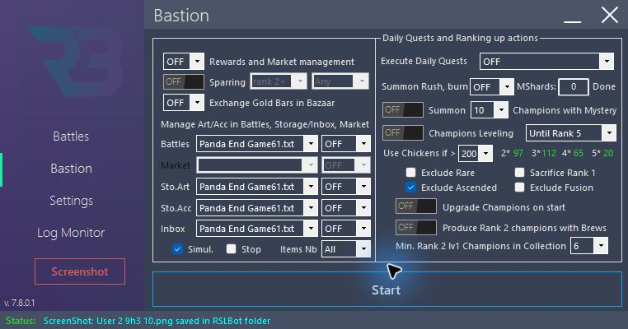Open Sto.Acc OFF mode dropdown
Viewport: 628px width, 329px height.
(345, 208)
